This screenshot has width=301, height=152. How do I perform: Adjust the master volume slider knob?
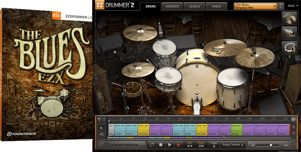click(271, 145)
